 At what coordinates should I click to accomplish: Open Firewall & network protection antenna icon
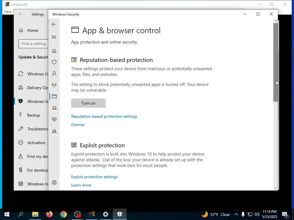tap(54, 85)
